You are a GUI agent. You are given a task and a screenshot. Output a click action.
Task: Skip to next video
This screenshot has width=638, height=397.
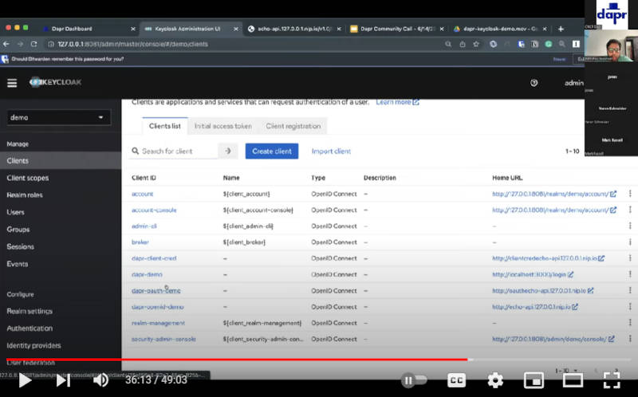click(63, 380)
